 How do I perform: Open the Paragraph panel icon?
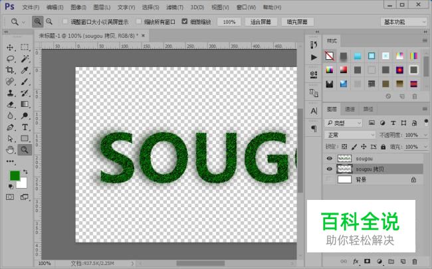point(314,128)
